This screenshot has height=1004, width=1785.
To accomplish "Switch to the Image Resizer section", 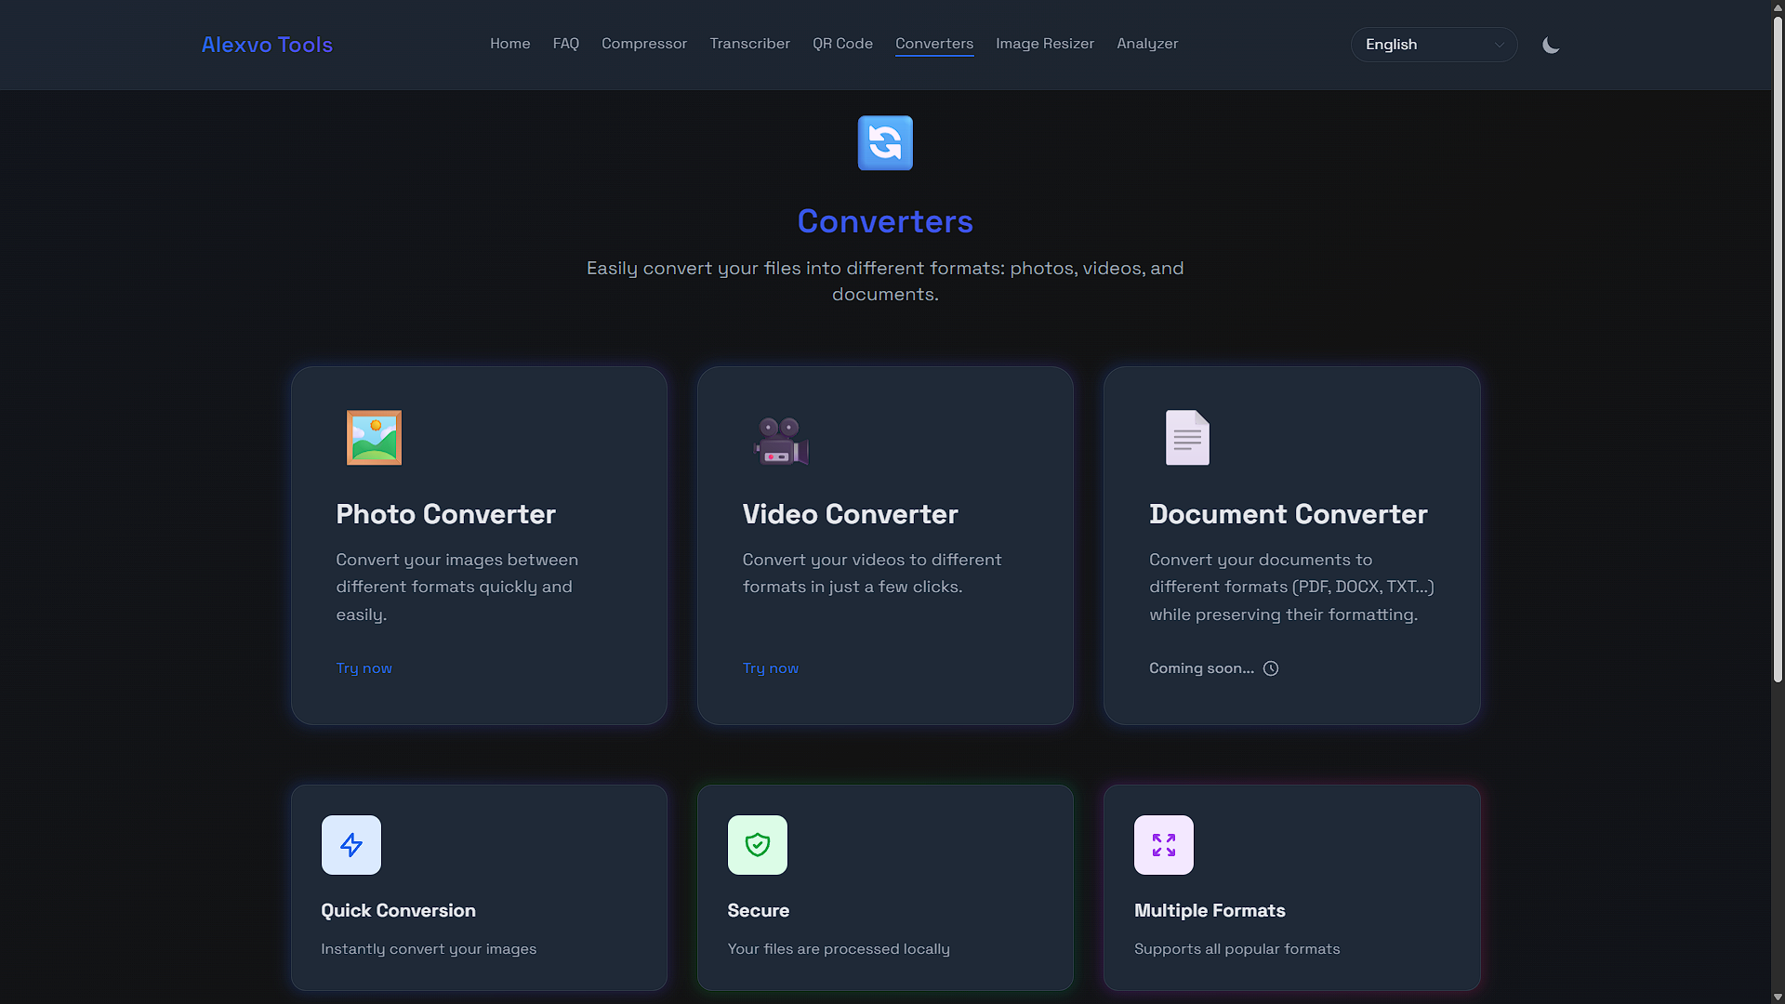I will 1044,44.
